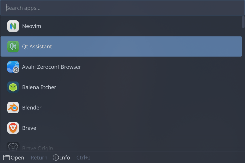The height and width of the screenshot is (163, 245).
Task: Click the Brave lion icon
Action: point(13,128)
